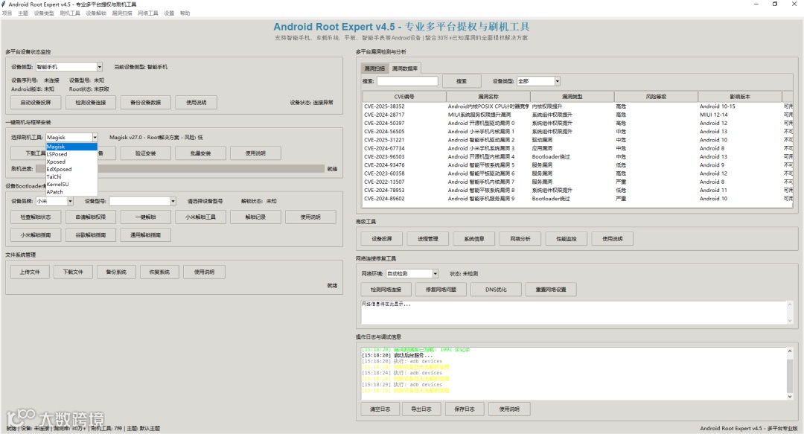Expand the 设备品牌 小米 combo box
This screenshot has height=434, width=804.
pyautogui.click(x=70, y=201)
